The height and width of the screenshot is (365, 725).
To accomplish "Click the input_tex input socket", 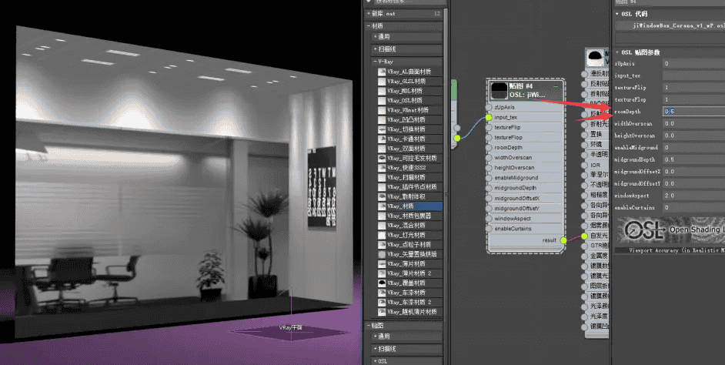I will [489, 117].
